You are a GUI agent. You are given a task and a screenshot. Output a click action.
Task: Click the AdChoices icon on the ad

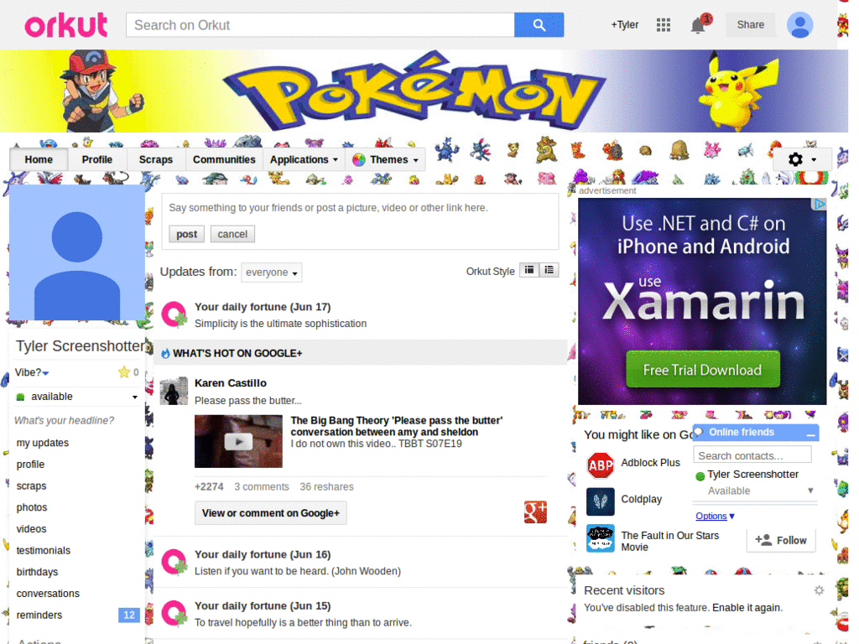coord(819,205)
